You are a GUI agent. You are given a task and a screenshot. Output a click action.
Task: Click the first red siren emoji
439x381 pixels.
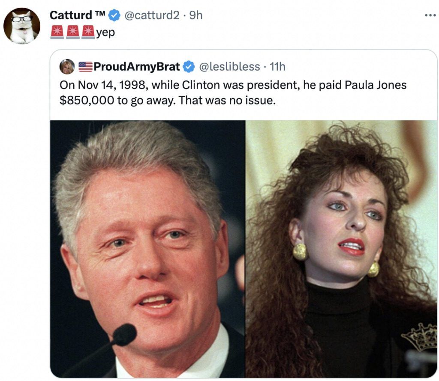point(57,32)
